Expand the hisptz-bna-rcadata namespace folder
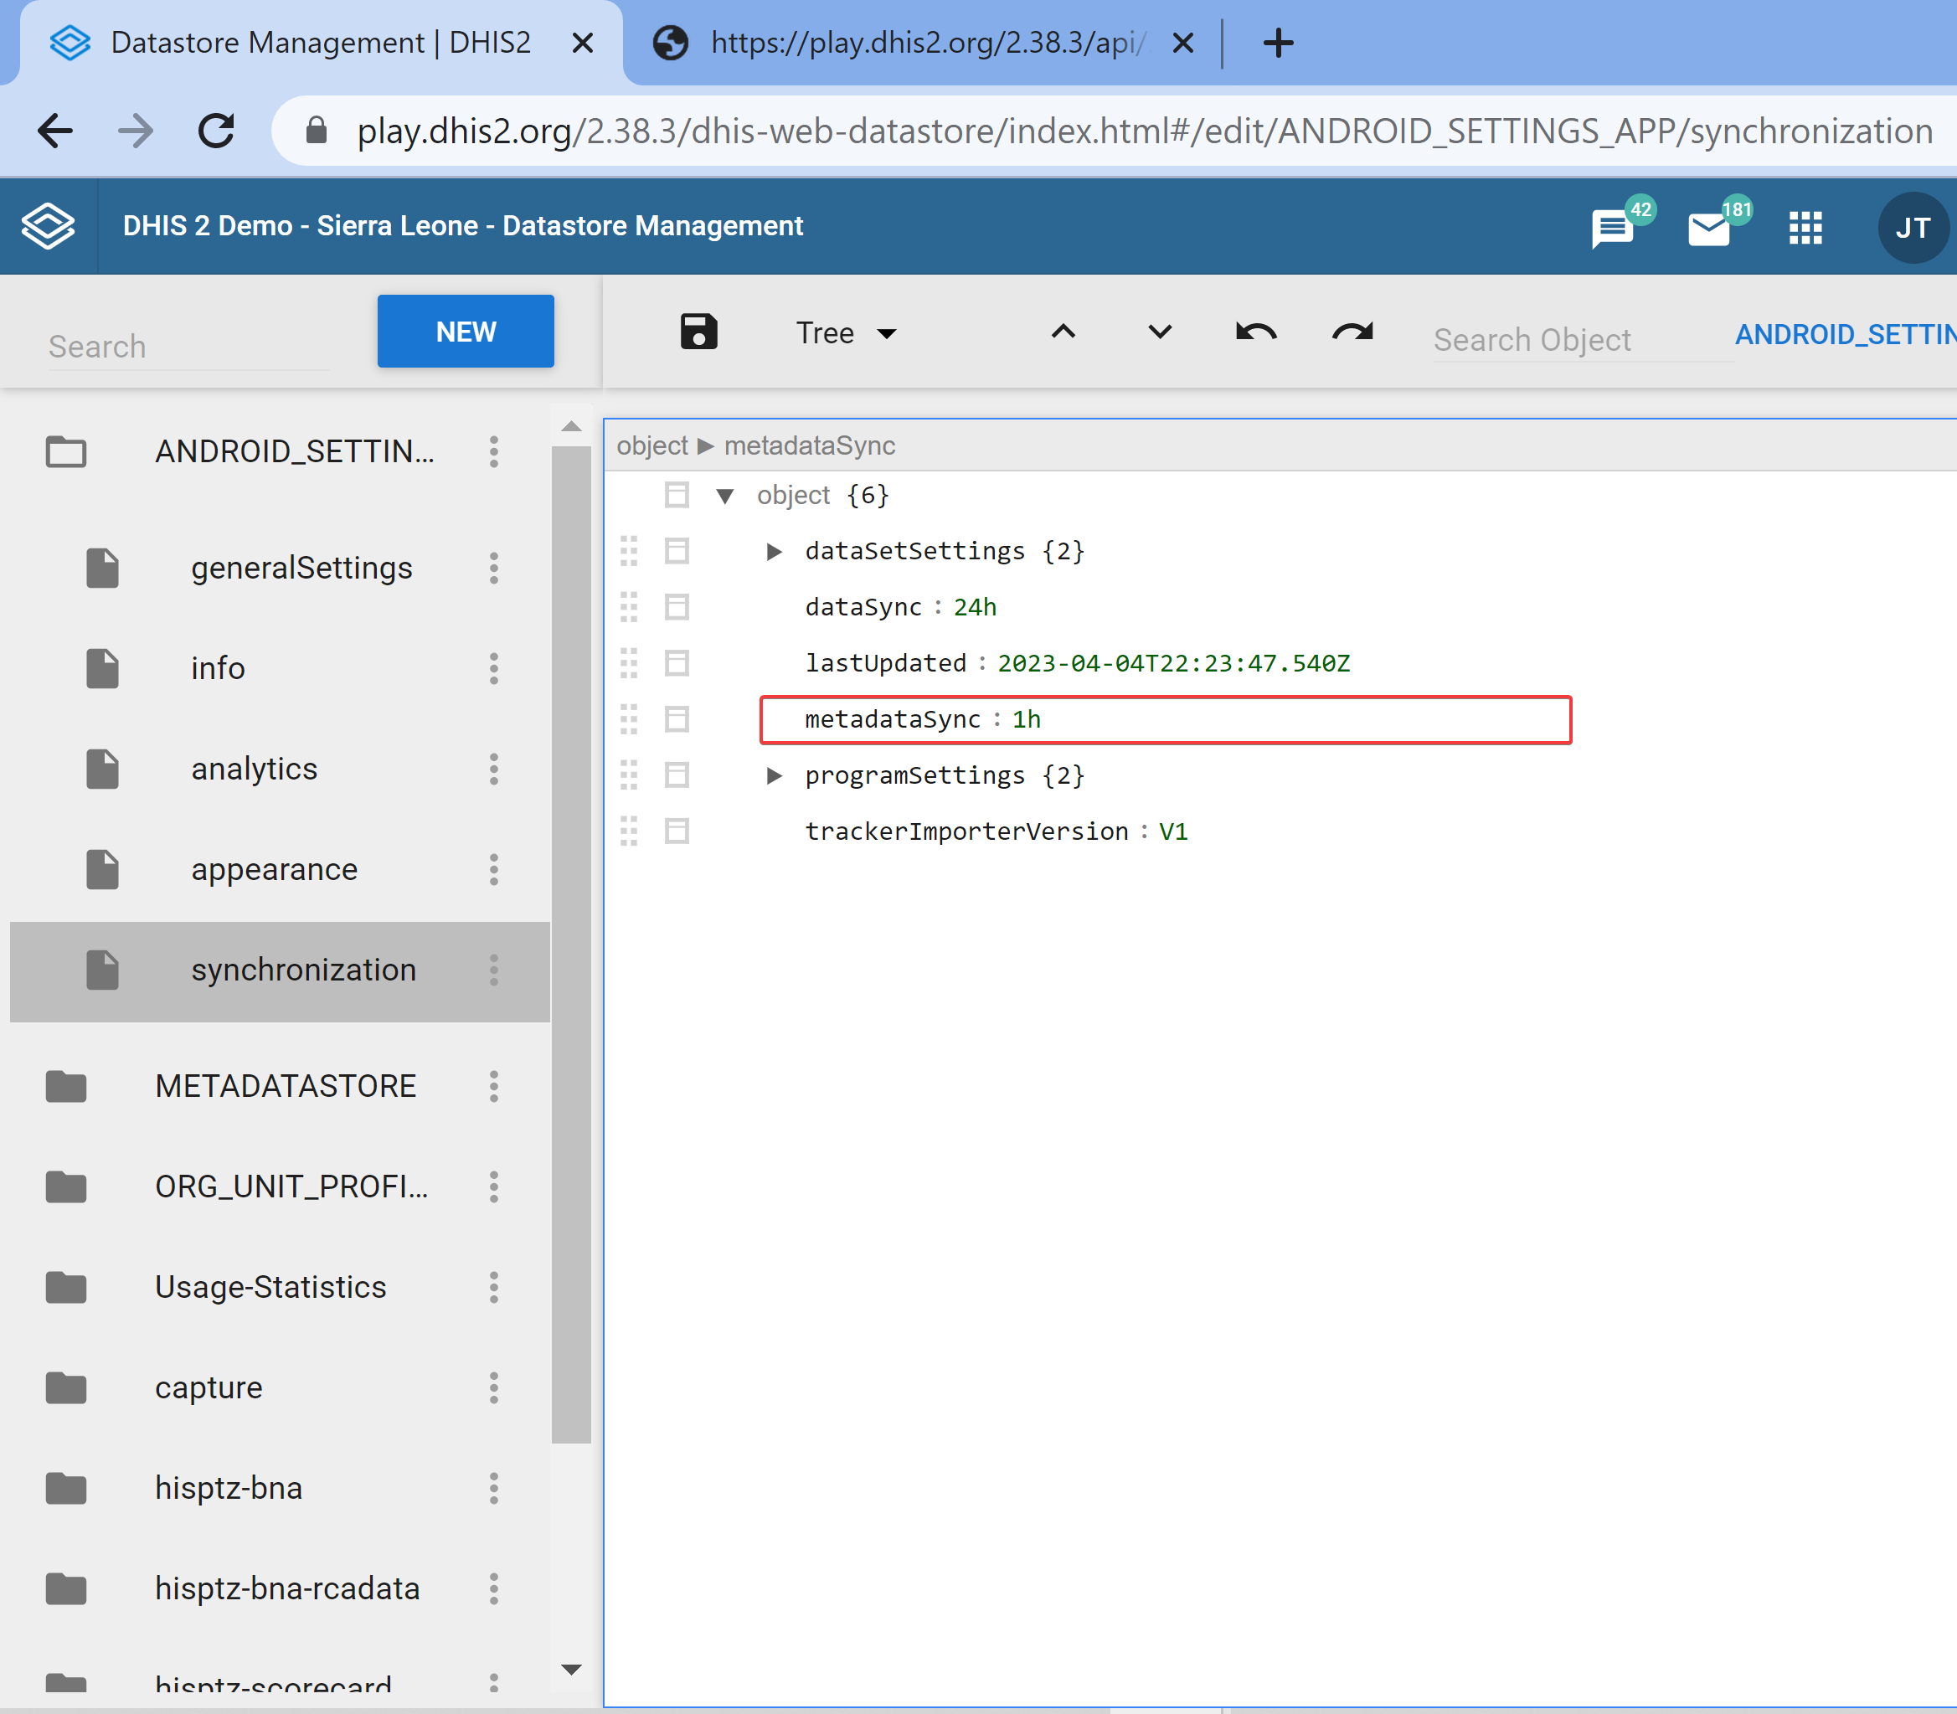Viewport: 1957px width, 1714px height. click(66, 1588)
